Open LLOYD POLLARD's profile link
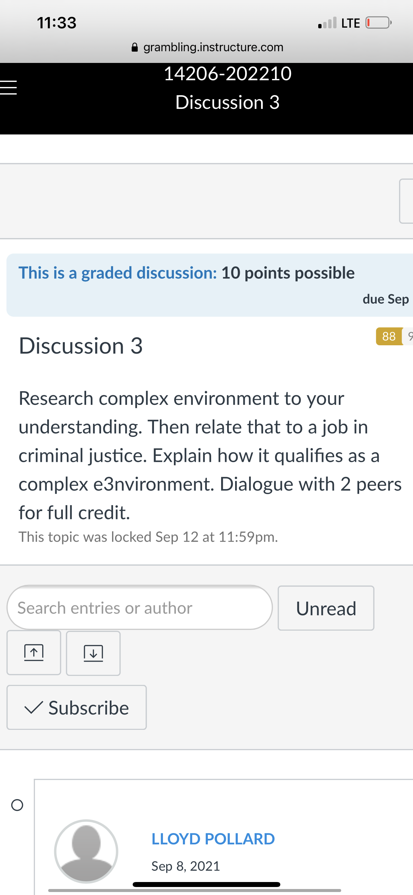The width and height of the screenshot is (413, 895). (x=213, y=839)
